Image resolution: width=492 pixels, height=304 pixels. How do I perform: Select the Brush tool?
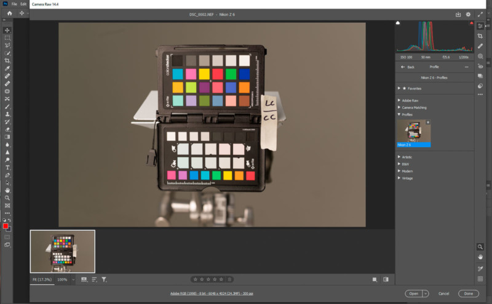click(7, 106)
